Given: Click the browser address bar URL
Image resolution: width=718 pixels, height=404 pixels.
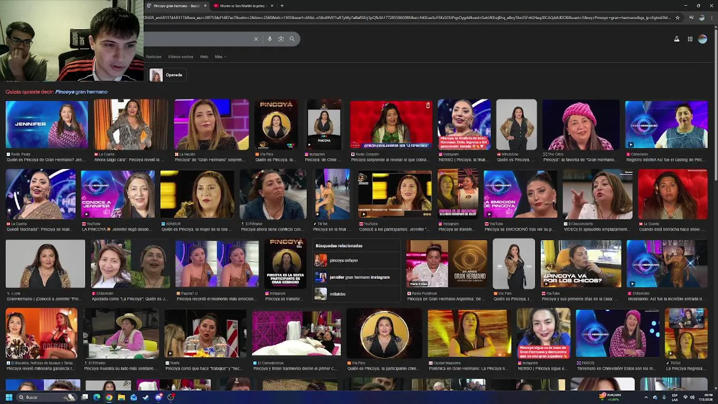Looking at the screenshot, I should [x=407, y=17].
